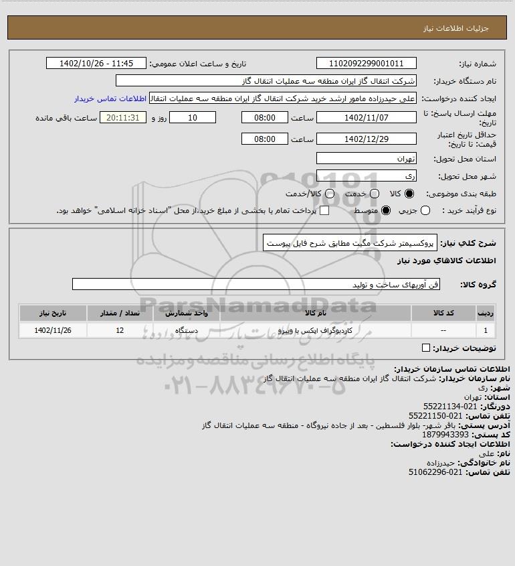
Task: Click the request creator field علی حیدرزاده
Action: tap(282, 98)
